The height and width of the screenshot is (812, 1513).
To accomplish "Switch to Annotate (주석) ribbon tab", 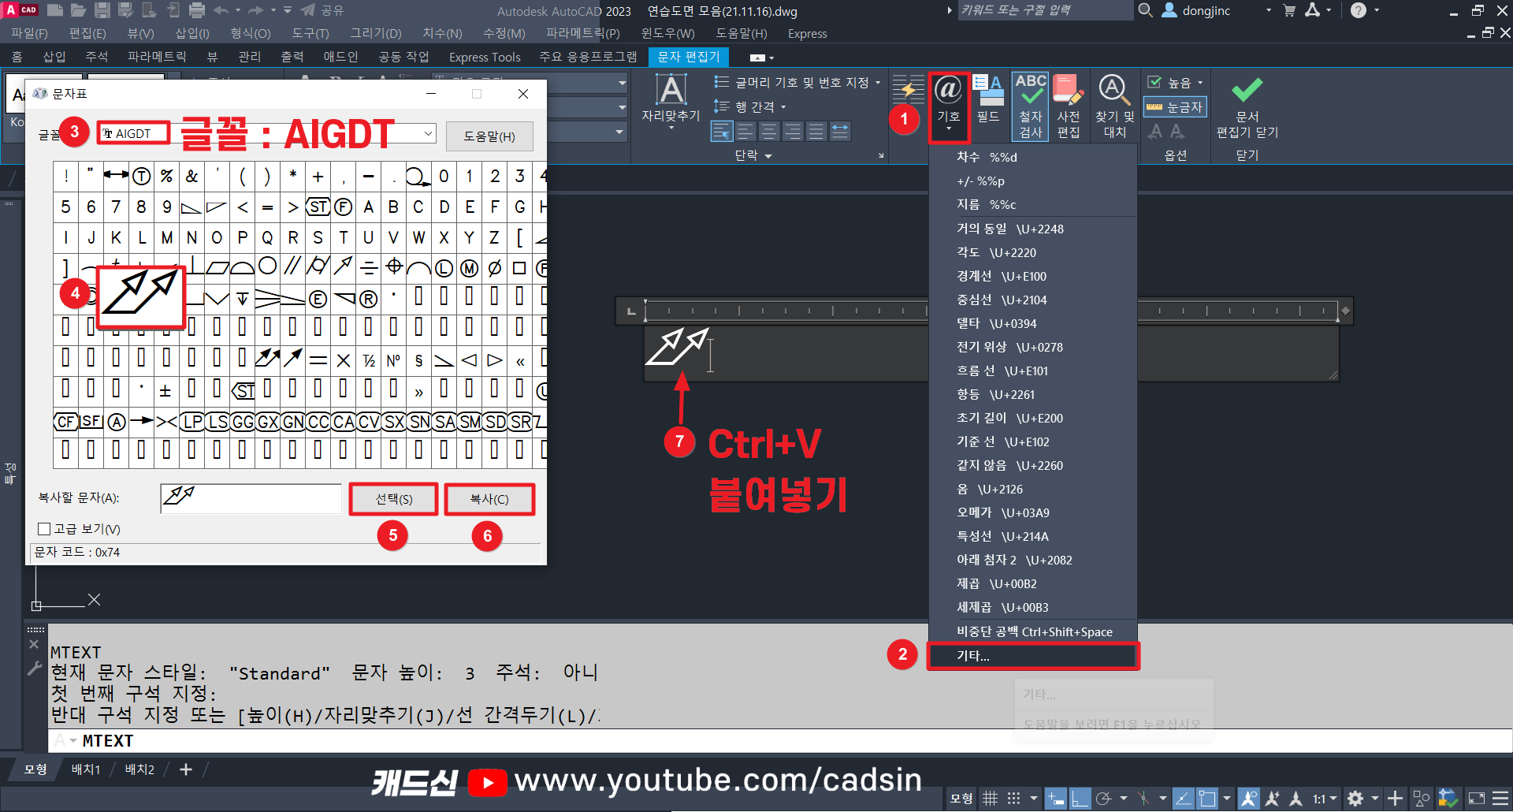I will [x=96, y=57].
